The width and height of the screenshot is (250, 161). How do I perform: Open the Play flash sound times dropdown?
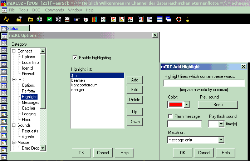pyautogui.click(x=221, y=124)
